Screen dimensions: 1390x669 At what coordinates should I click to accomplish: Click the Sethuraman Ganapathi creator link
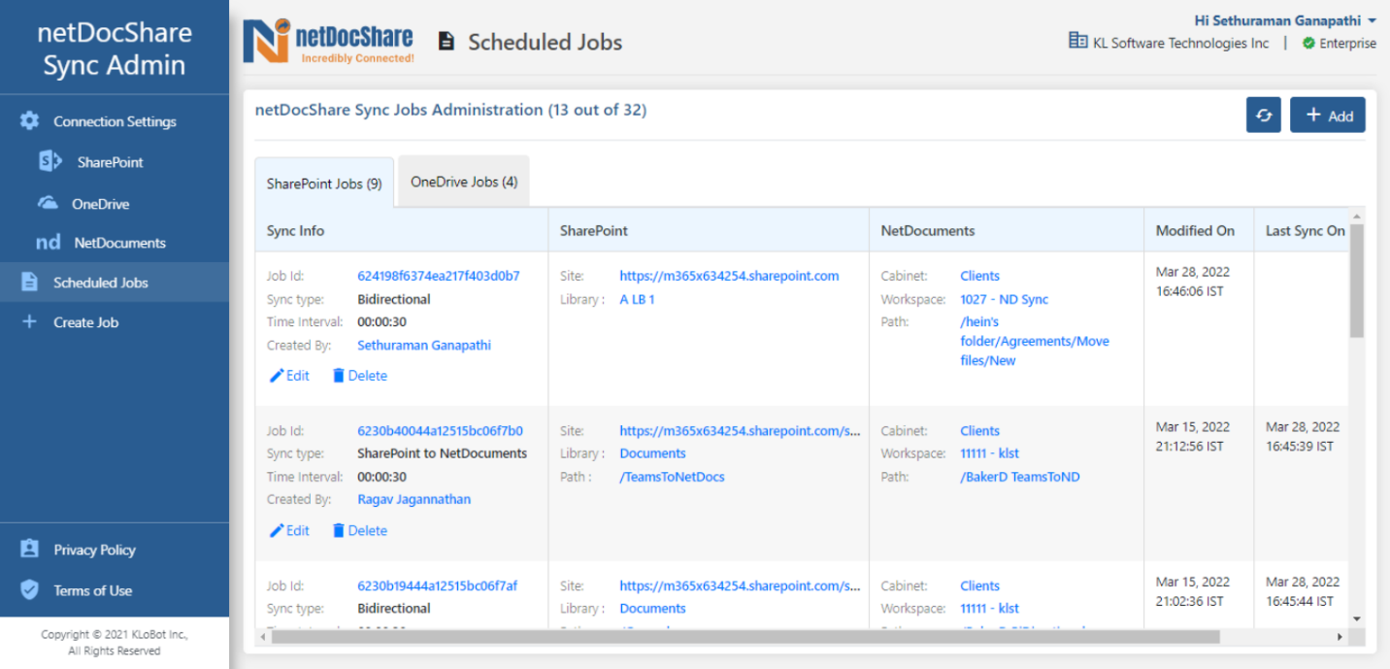point(424,345)
